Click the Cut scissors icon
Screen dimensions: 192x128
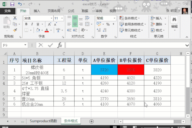[15, 18]
